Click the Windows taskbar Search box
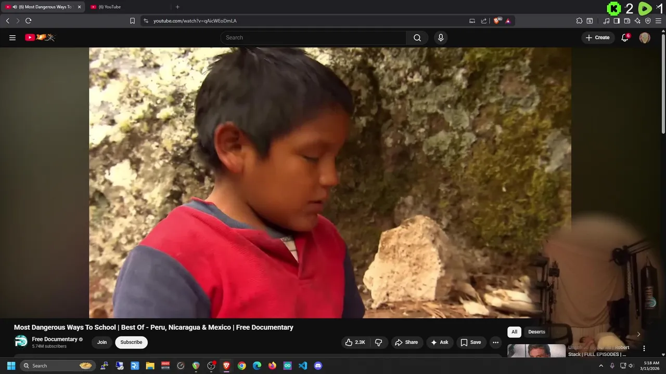This screenshot has width=666, height=374. [x=58, y=366]
